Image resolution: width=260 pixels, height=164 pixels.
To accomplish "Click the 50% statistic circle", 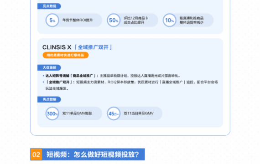I will point(114,20).
